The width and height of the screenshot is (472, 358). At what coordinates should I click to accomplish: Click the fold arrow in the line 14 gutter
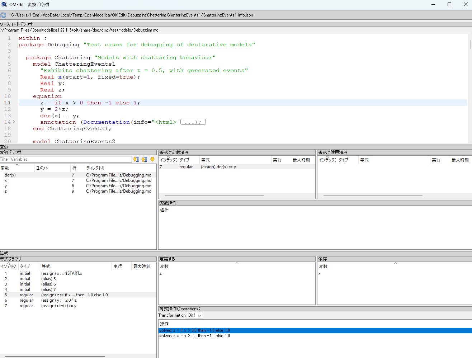pos(13,122)
